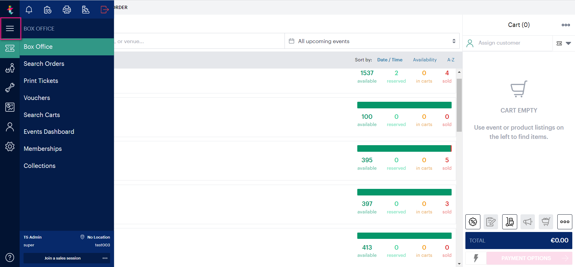575x267 pixels.
Task: Open the product shapes sidebar icon
Action: tap(10, 68)
